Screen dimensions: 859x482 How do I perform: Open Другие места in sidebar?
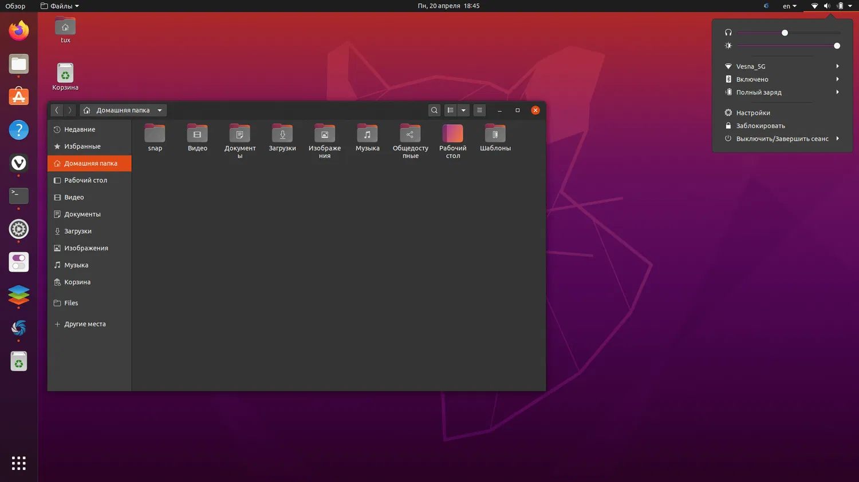pyautogui.click(x=85, y=324)
